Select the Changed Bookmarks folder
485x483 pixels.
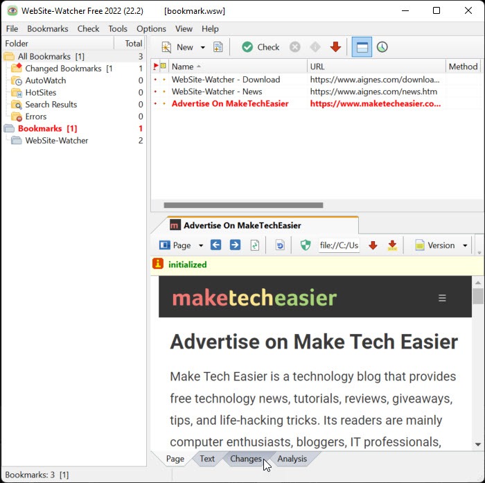pos(73,69)
